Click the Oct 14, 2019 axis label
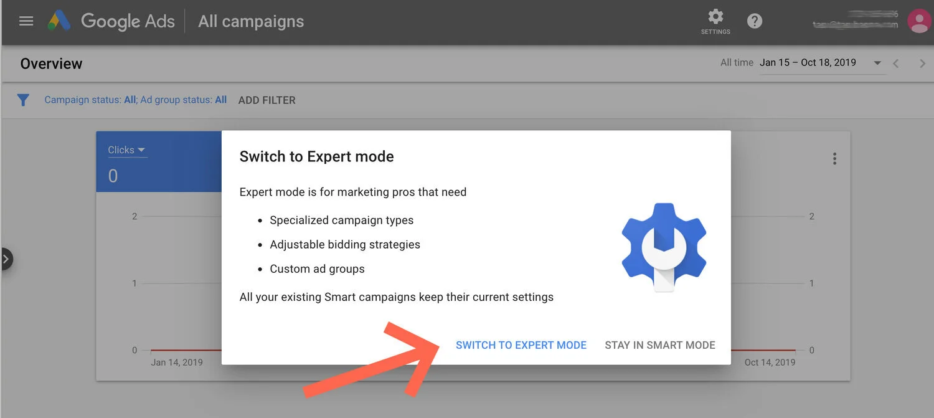934x418 pixels. (x=770, y=362)
